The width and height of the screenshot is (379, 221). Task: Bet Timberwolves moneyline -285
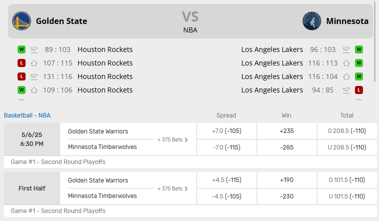(287, 147)
